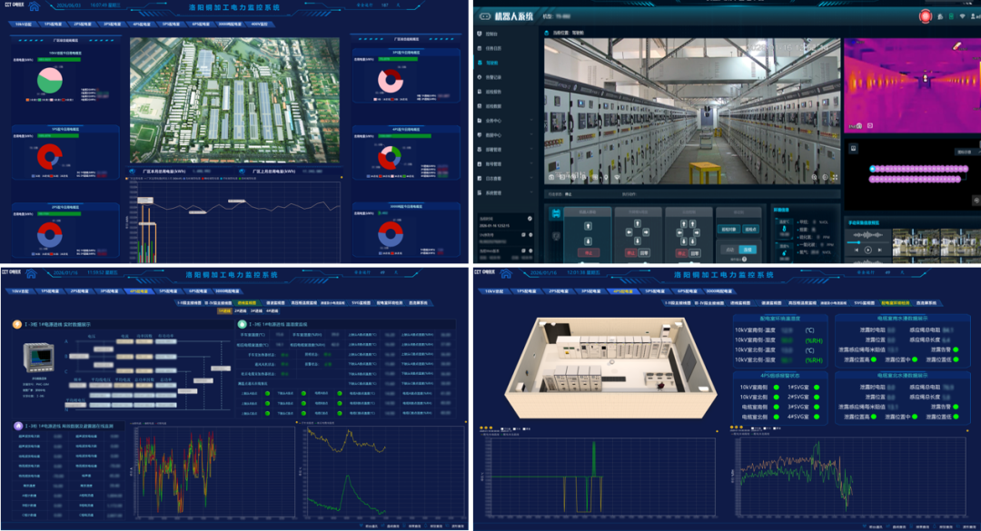Check the Wi-Fi signal icon in robot system header
The image size is (981, 531).
pyautogui.click(x=962, y=16)
